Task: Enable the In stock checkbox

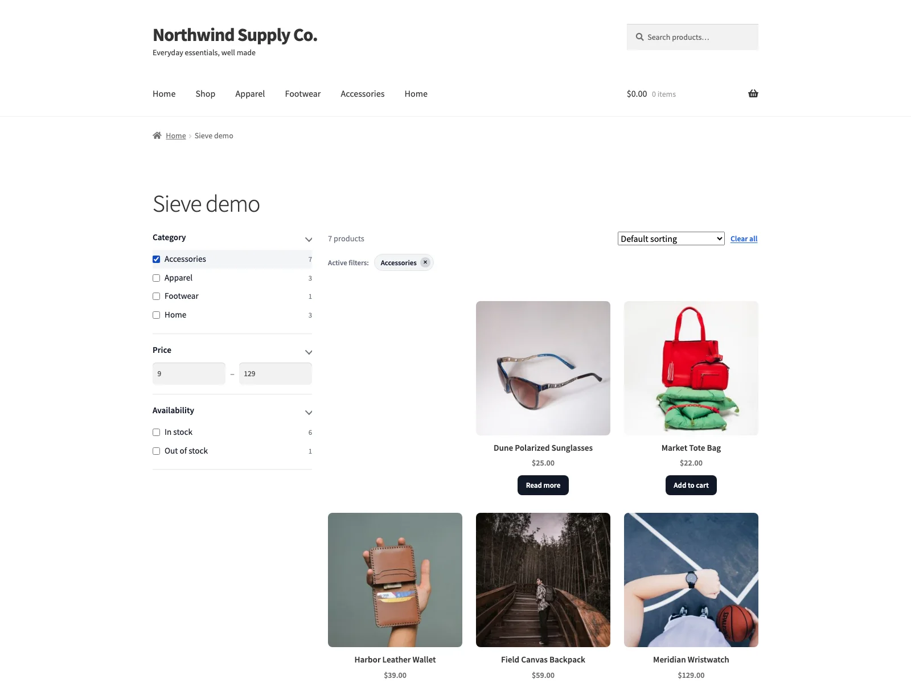Action: 156,432
